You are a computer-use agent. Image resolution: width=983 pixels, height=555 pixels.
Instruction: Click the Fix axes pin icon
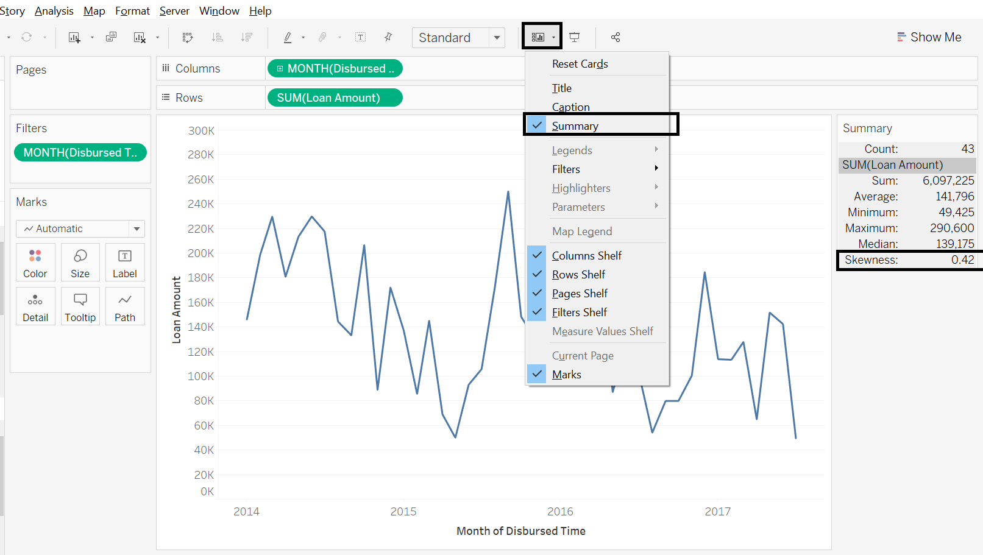pos(388,37)
